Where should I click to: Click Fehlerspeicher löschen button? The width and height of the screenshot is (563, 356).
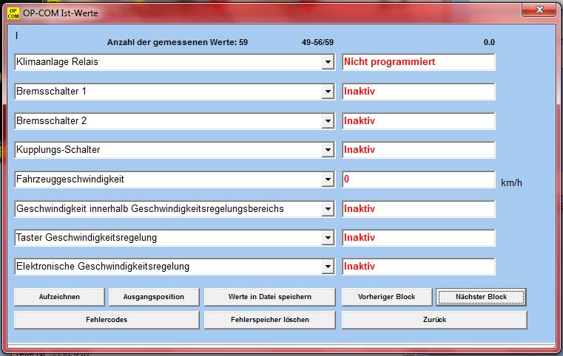pos(269,319)
